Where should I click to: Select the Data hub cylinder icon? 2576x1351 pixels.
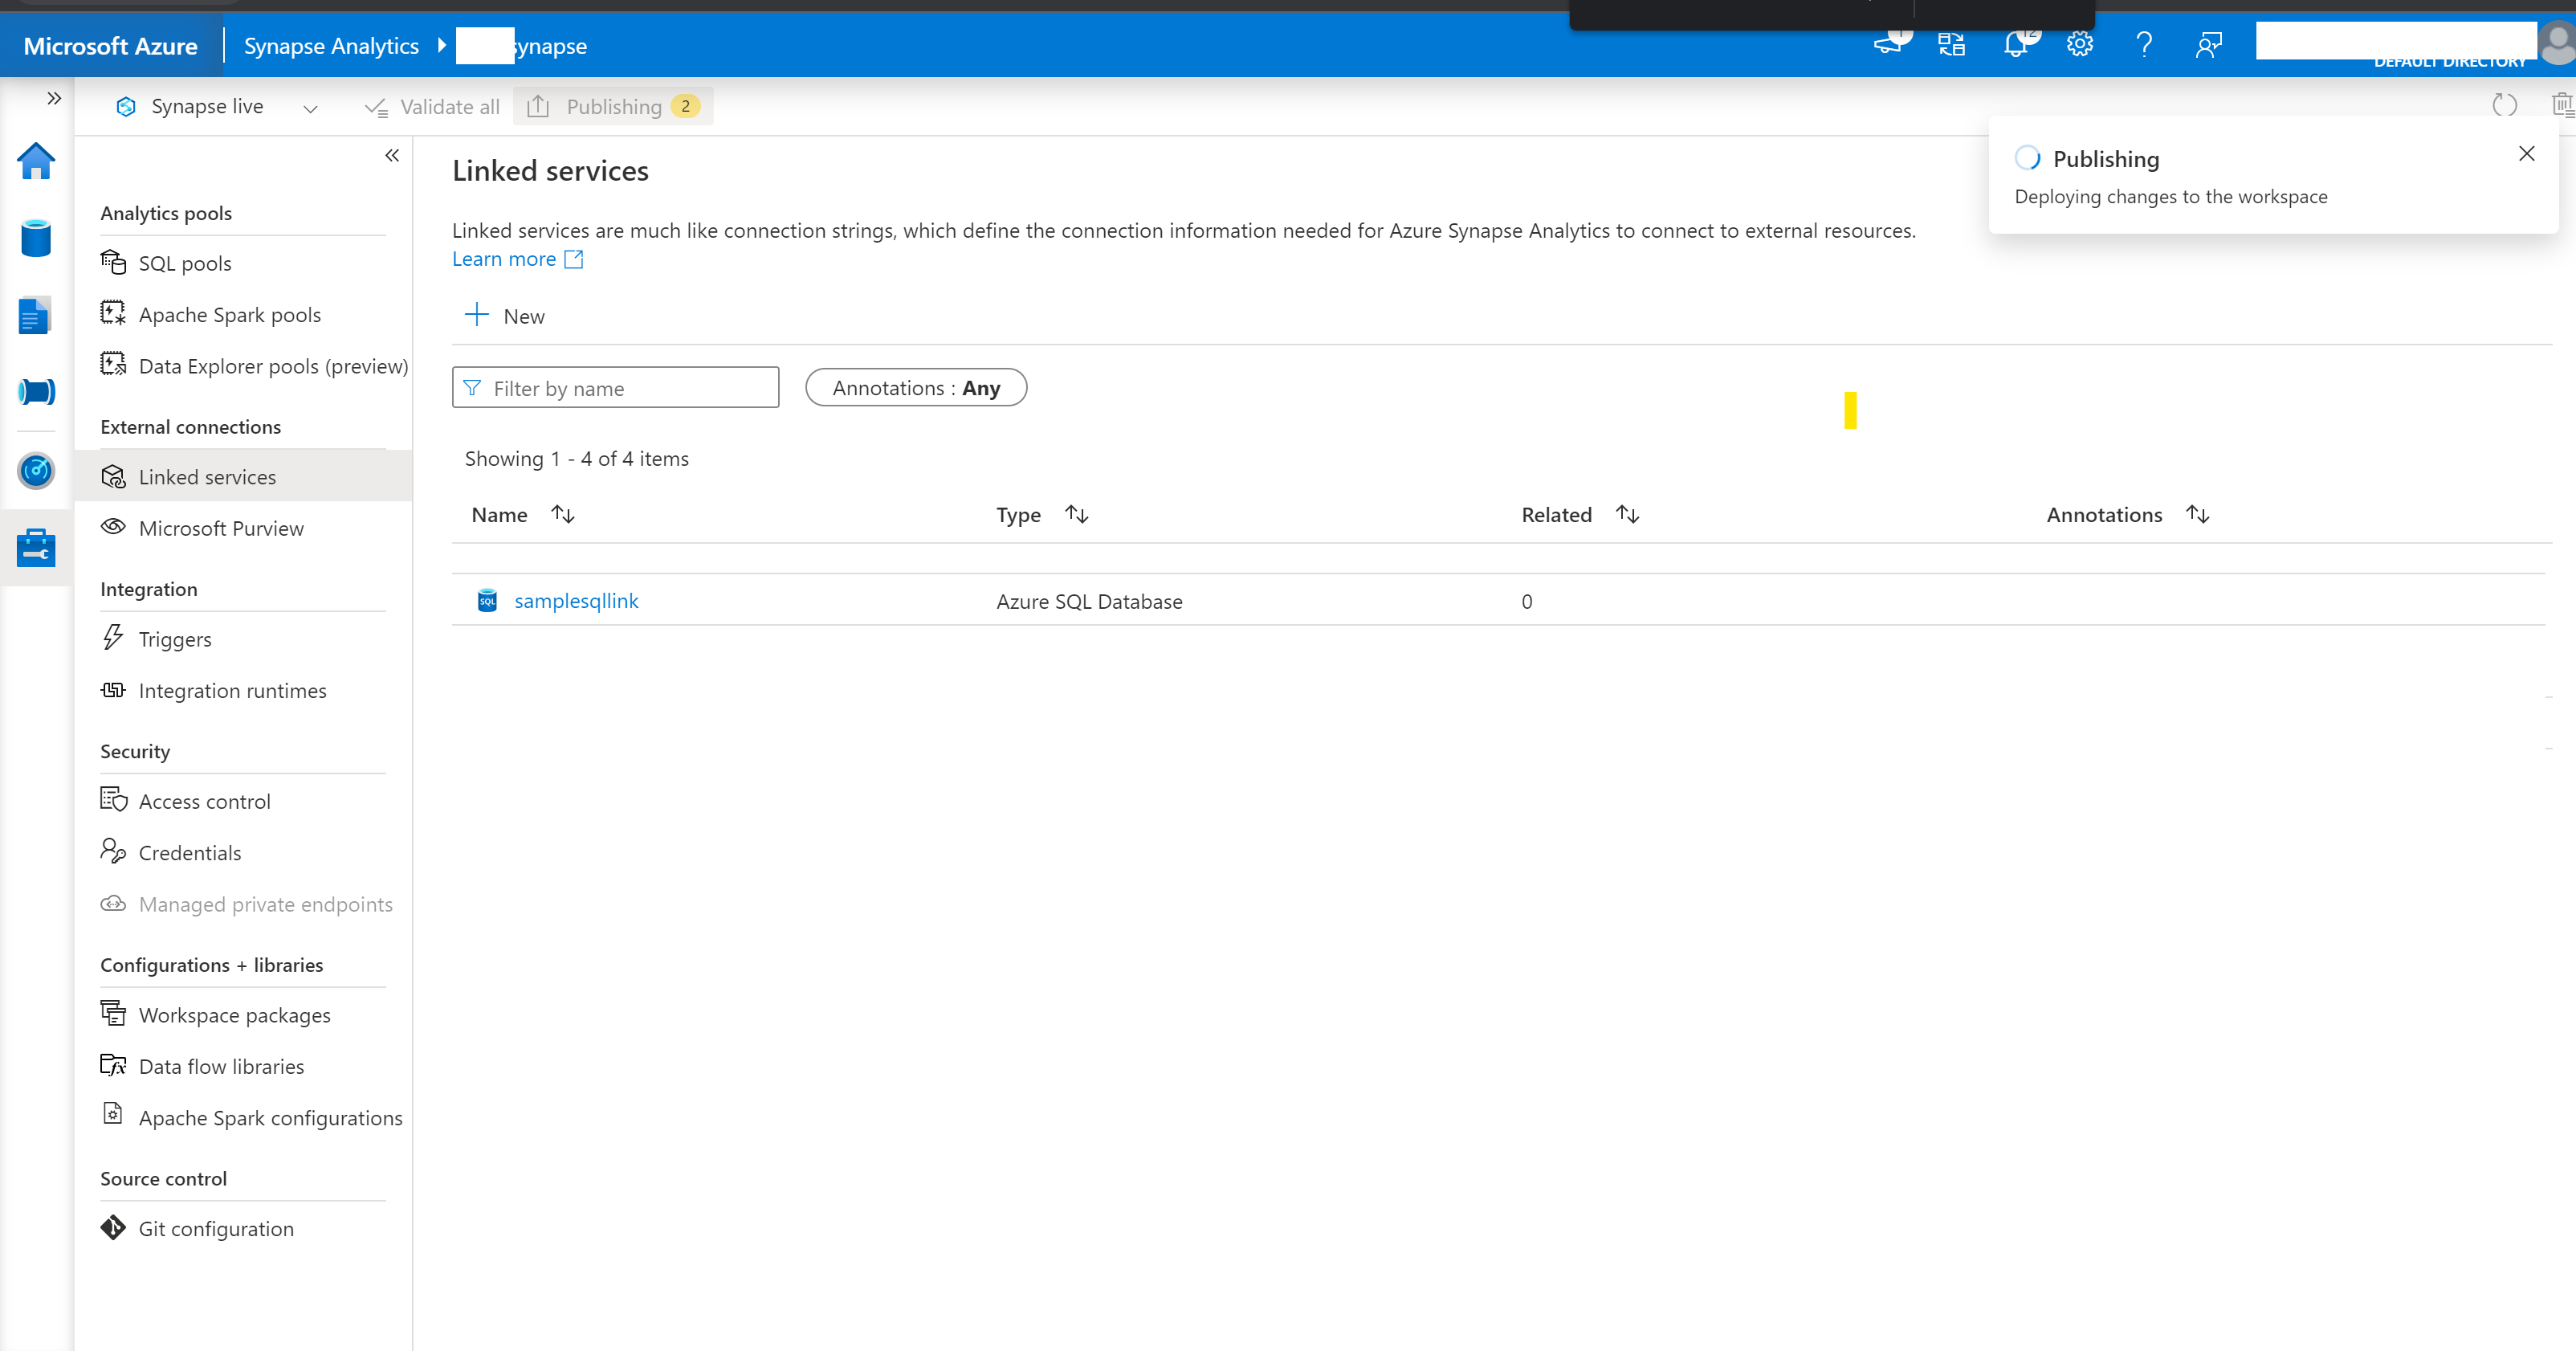(36, 238)
